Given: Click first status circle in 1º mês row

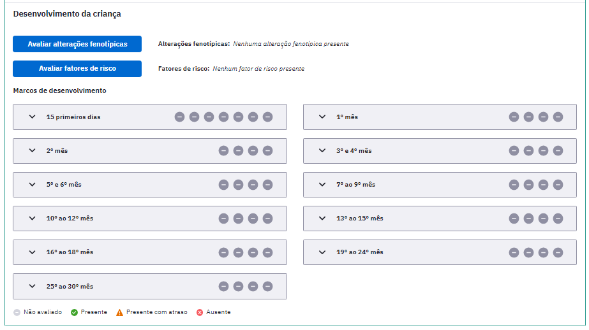Looking at the screenshot, I should 514,117.
